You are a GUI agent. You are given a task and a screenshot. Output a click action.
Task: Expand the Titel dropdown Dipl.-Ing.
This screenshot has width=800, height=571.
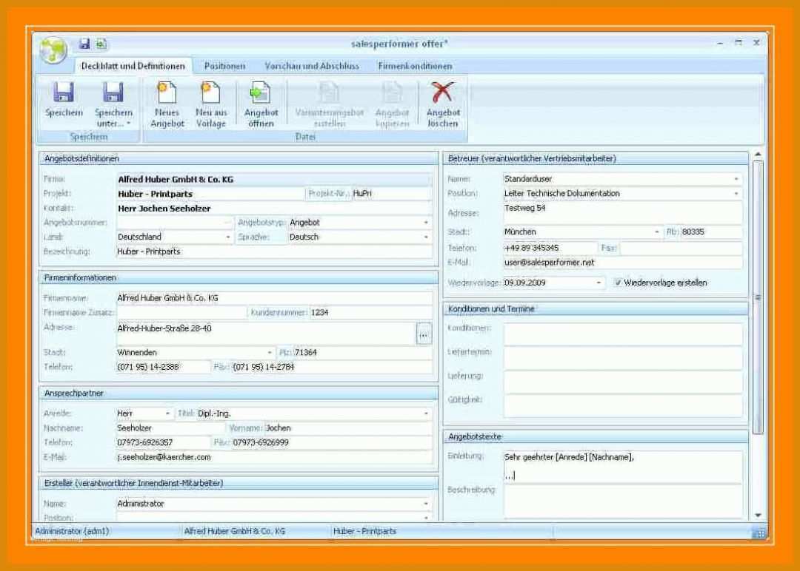coord(425,413)
